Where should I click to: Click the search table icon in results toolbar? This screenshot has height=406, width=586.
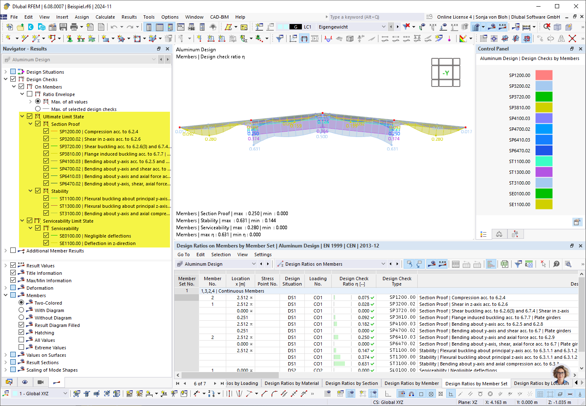[568, 264]
